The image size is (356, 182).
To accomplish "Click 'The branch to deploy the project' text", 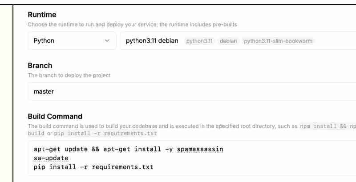I will (69, 75).
